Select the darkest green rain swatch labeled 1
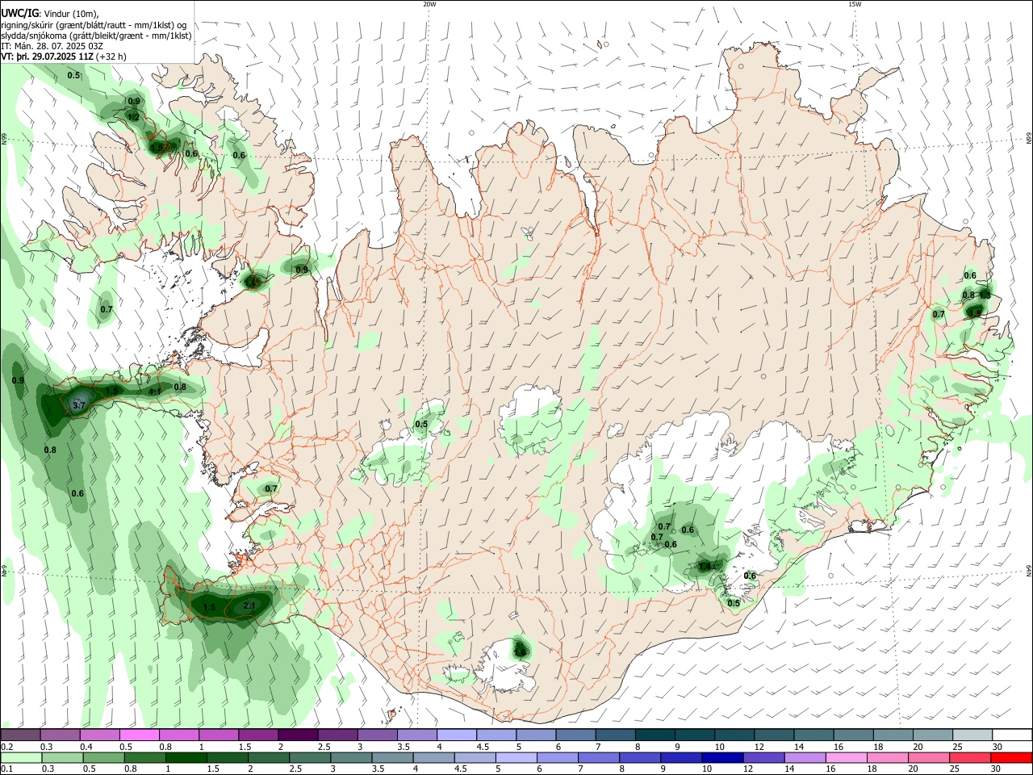The height and width of the screenshot is (775, 1033). [185, 757]
